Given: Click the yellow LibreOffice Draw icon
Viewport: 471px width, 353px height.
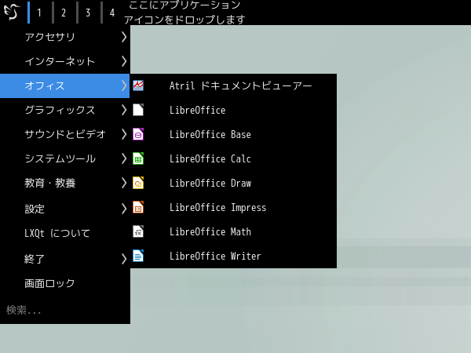Looking at the screenshot, I should coord(138,183).
